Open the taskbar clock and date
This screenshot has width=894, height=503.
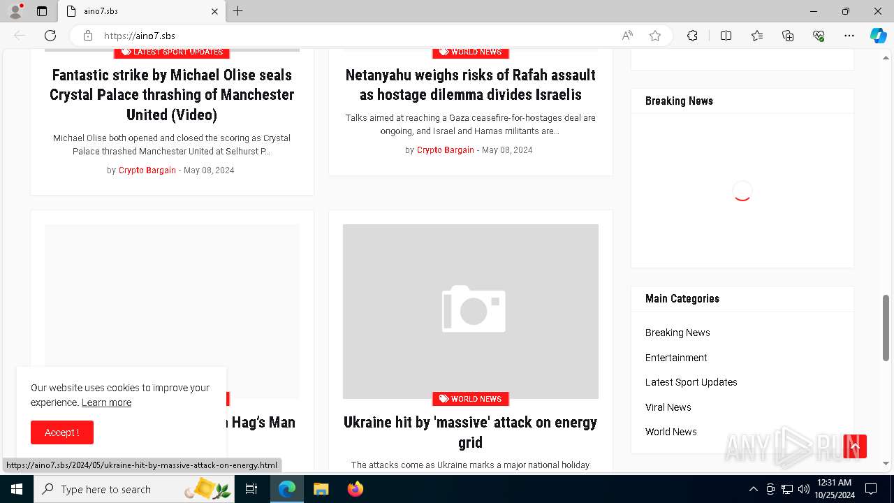click(834, 489)
